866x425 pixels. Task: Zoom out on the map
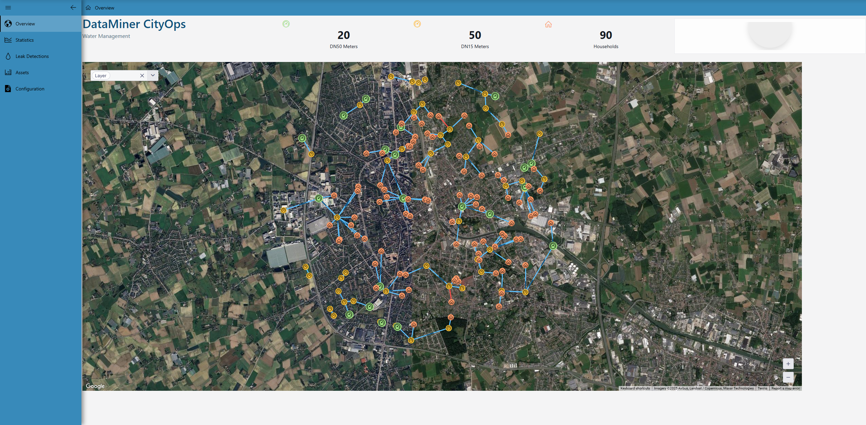(x=788, y=377)
